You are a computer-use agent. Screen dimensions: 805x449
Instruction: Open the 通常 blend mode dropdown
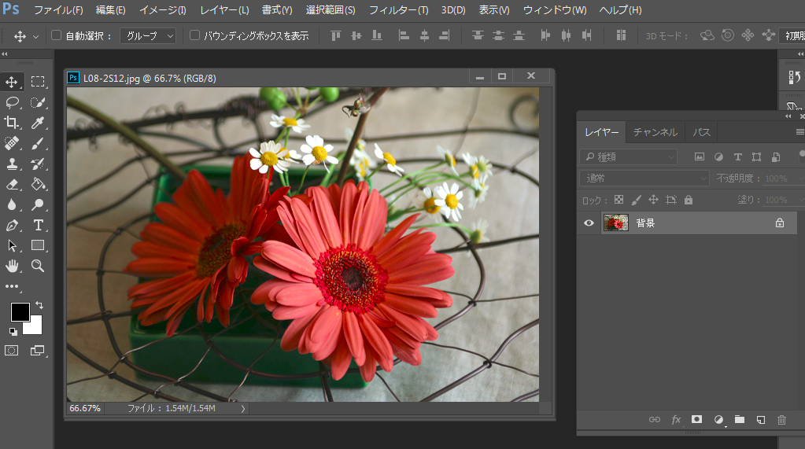tap(644, 178)
